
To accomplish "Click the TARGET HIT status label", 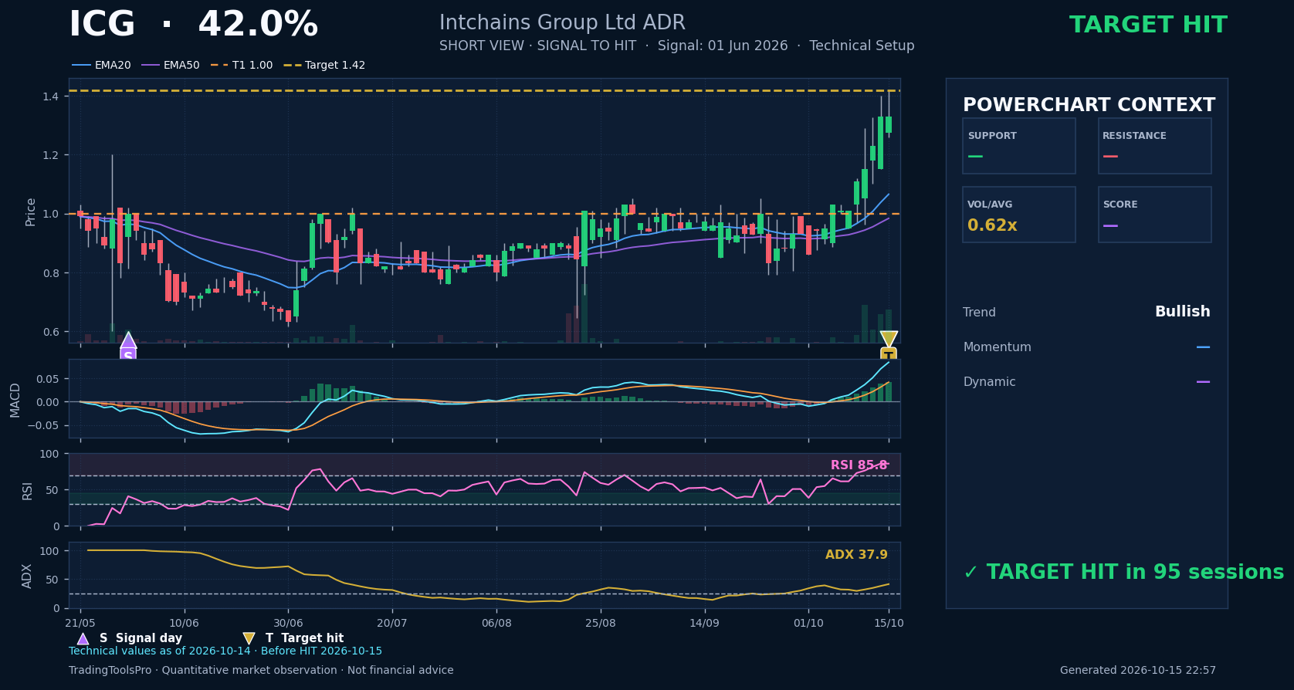I will click(x=1148, y=25).
